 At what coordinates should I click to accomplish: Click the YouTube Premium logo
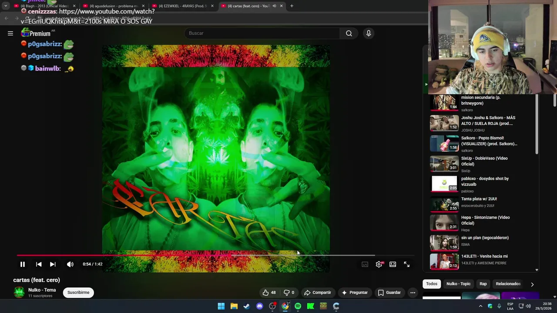36,33
